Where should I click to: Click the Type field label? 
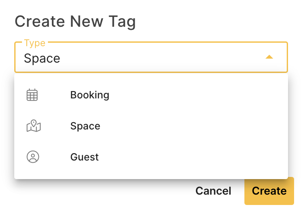(x=35, y=43)
